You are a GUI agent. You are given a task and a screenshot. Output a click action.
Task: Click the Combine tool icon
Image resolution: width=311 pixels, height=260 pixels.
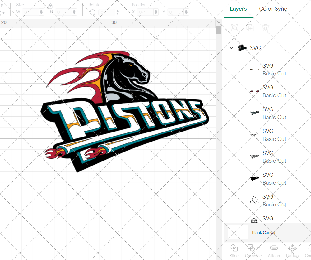[251, 248]
